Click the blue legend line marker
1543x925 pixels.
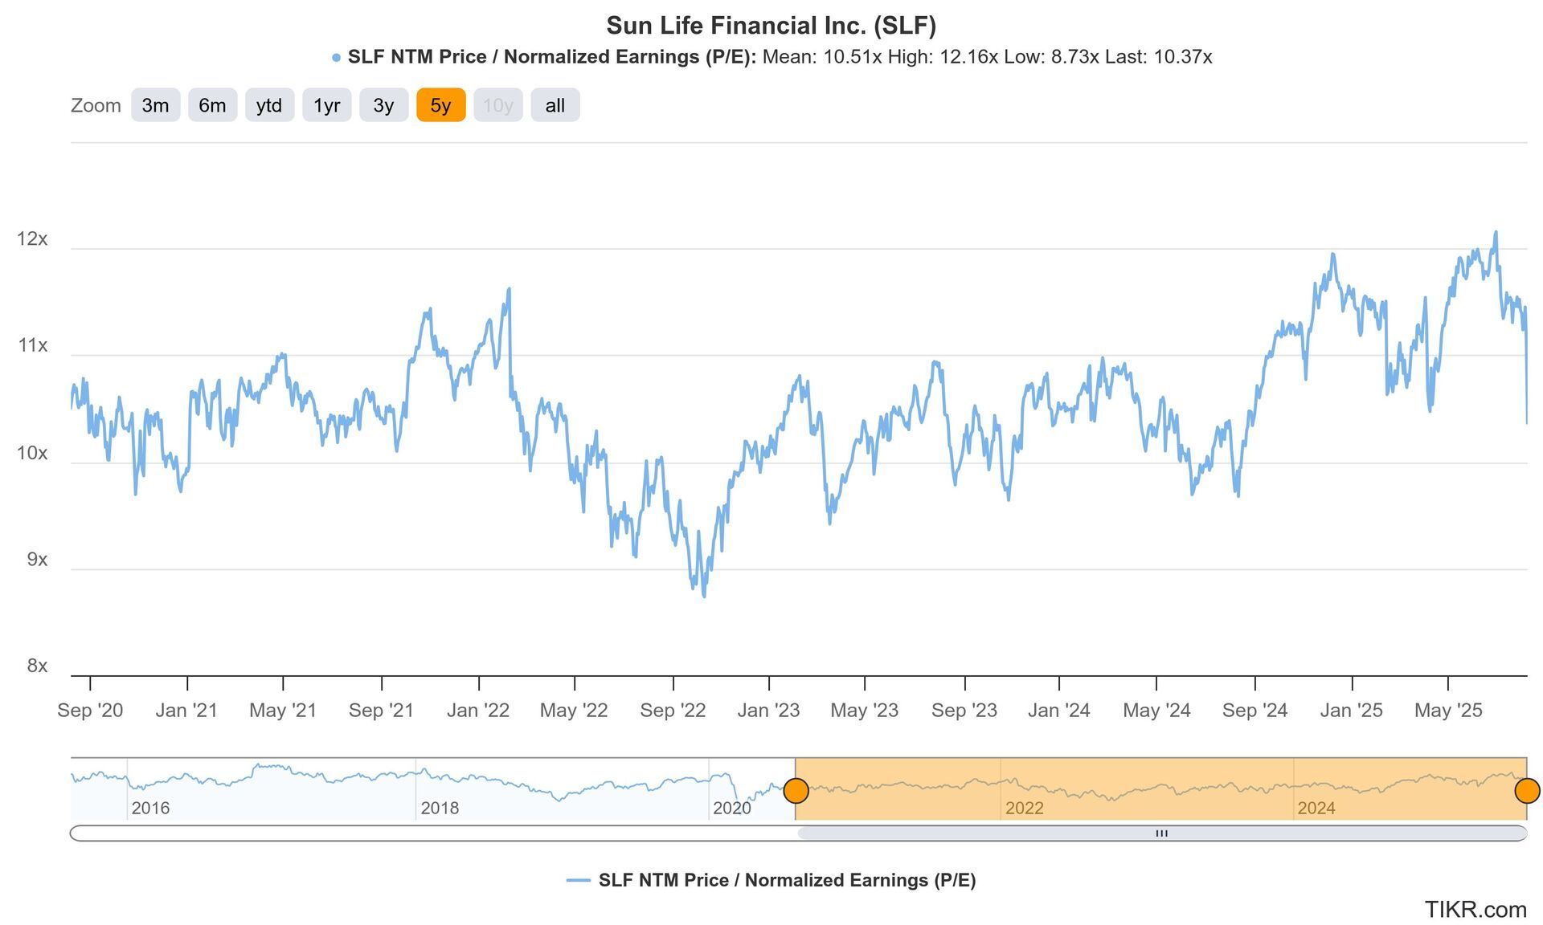tap(579, 880)
